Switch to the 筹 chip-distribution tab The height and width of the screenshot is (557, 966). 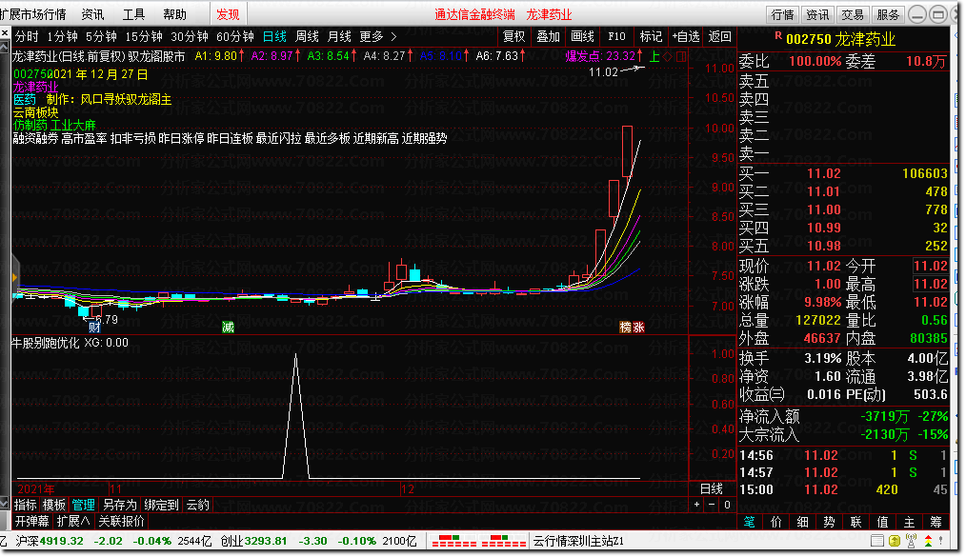(x=936, y=522)
